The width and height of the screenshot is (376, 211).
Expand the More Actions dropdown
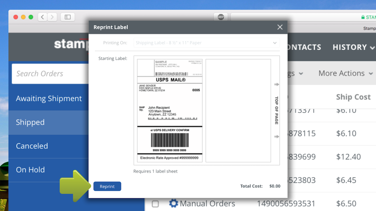[345, 73]
